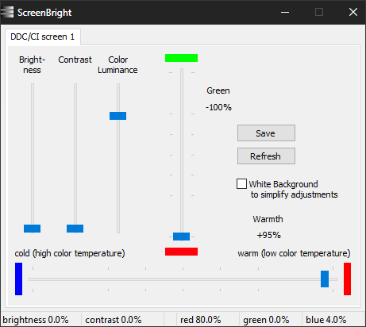Click the '-100%' Green value label

pos(218,107)
